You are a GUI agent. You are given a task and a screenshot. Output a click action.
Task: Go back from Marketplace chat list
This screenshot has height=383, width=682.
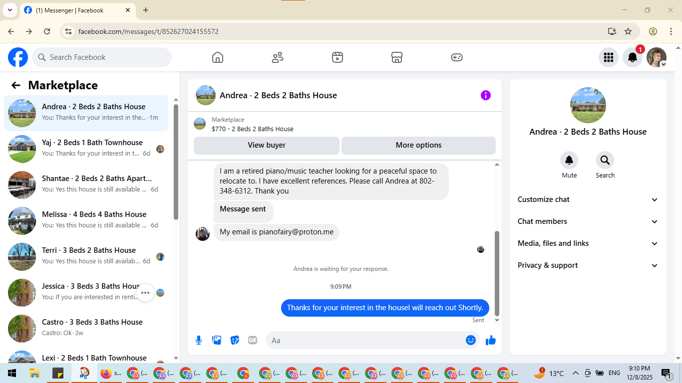(x=16, y=85)
